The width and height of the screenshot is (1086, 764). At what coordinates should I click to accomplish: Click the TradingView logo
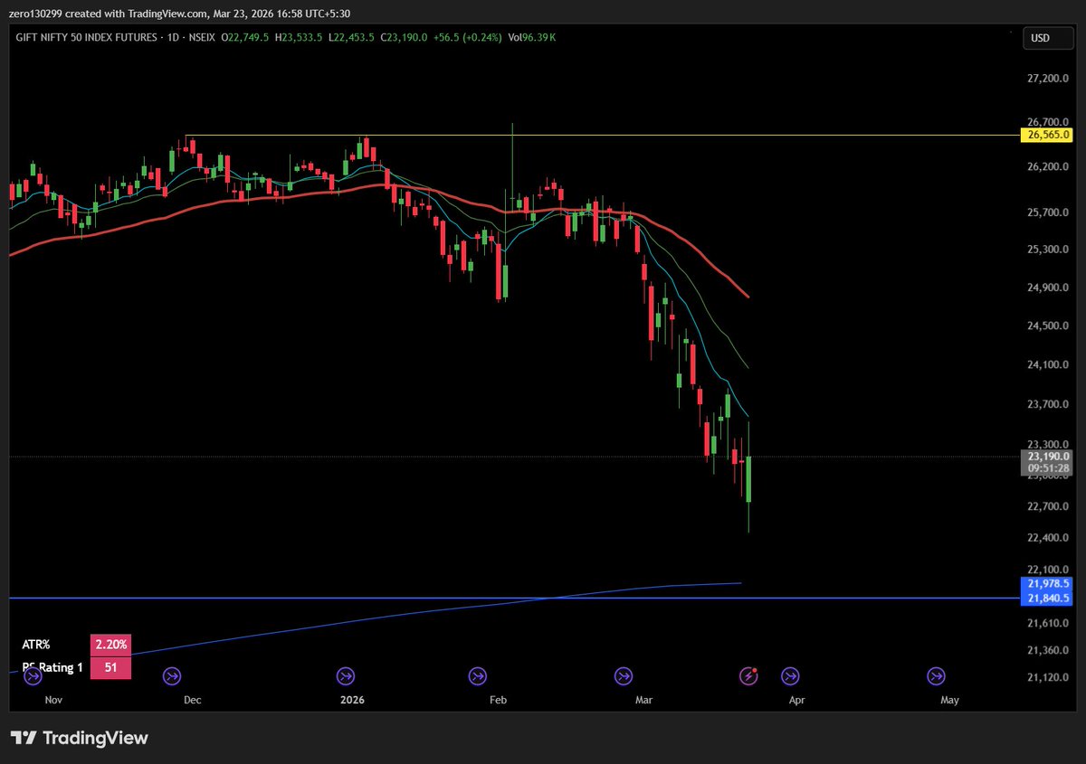point(79,738)
